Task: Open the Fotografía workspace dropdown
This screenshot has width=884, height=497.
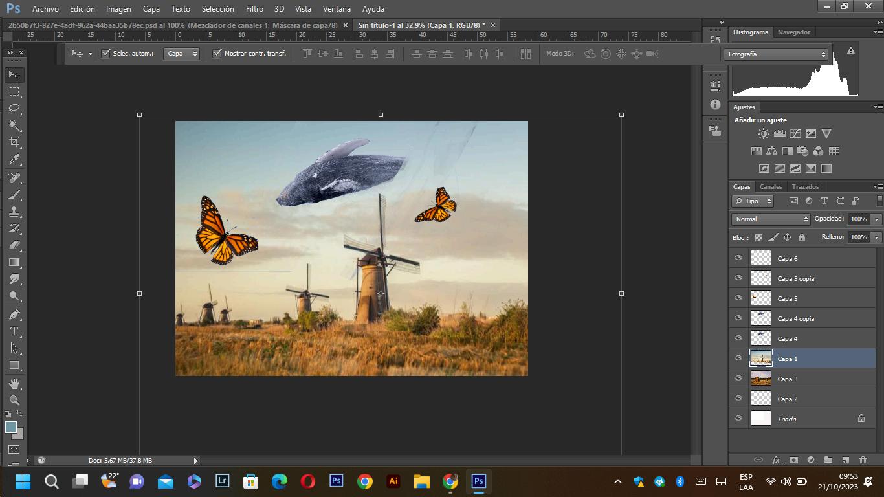Action: (x=776, y=54)
